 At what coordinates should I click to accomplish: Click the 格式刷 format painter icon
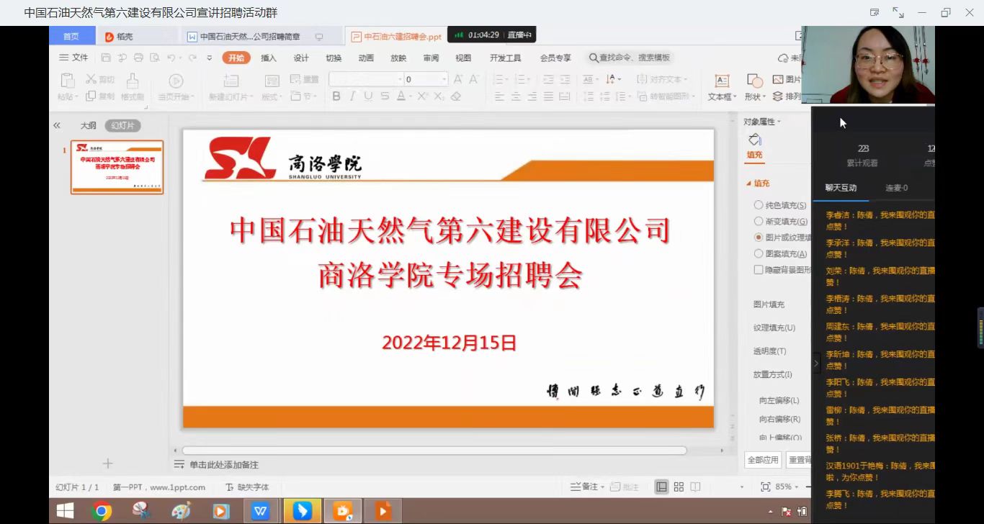coord(133,81)
